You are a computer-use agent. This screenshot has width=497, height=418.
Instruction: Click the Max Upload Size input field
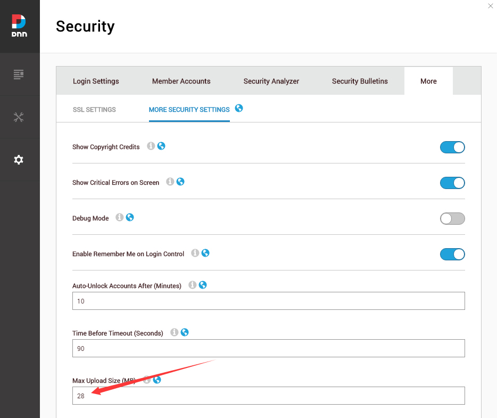click(x=268, y=396)
